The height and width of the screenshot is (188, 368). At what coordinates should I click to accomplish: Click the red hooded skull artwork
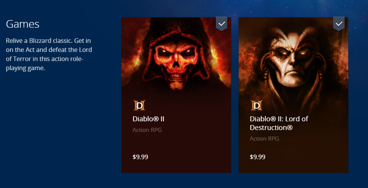pyautogui.click(x=176, y=55)
